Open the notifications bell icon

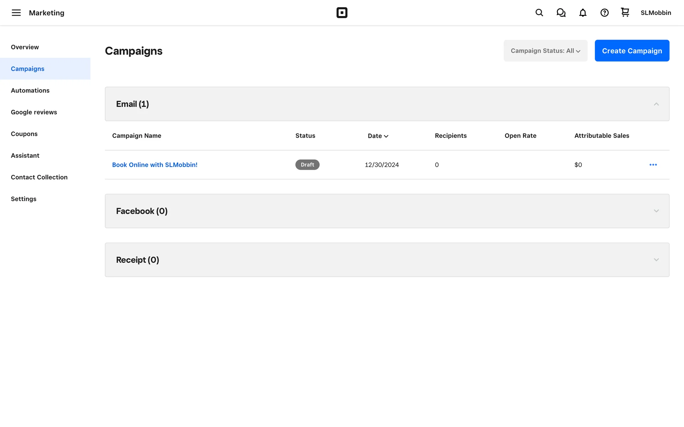coord(582,13)
